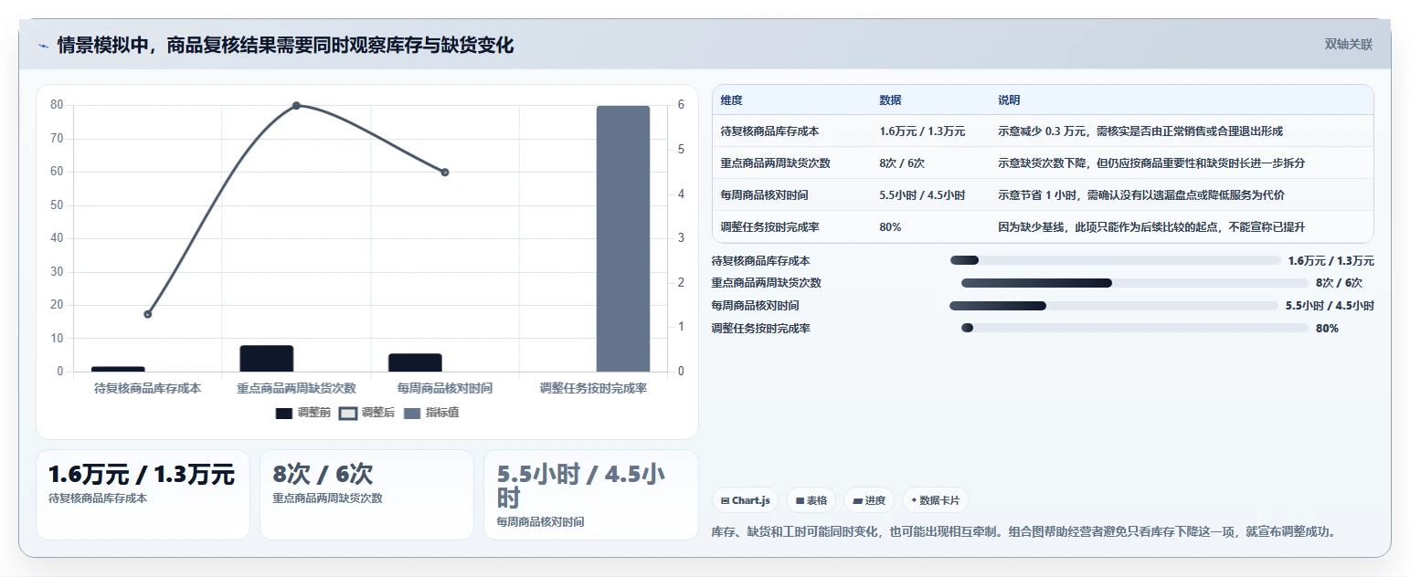This screenshot has height=577, width=1410.
Task: Click the chart axis label 待复核商品库存成本
Action: pyautogui.click(x=148, y=388)
